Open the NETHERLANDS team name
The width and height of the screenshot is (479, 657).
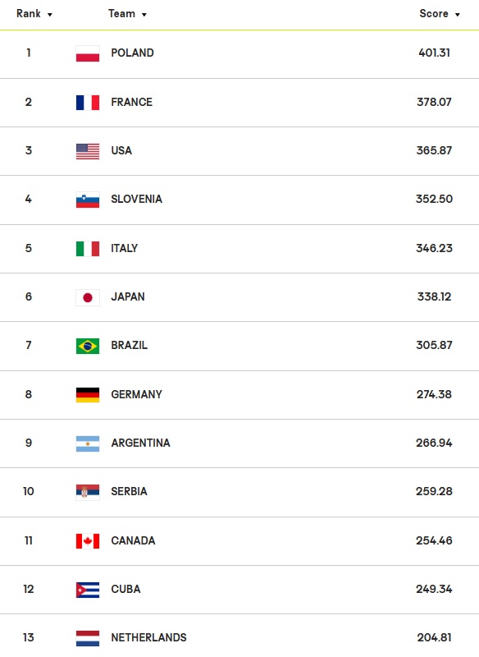tap(148, 637)
